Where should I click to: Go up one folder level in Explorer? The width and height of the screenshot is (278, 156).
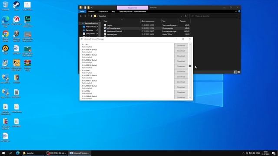(92, 16)
